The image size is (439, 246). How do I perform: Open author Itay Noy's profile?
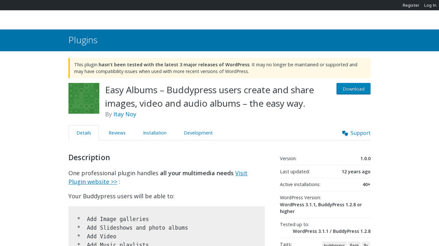pyautogui.click(x=124, y=114)
